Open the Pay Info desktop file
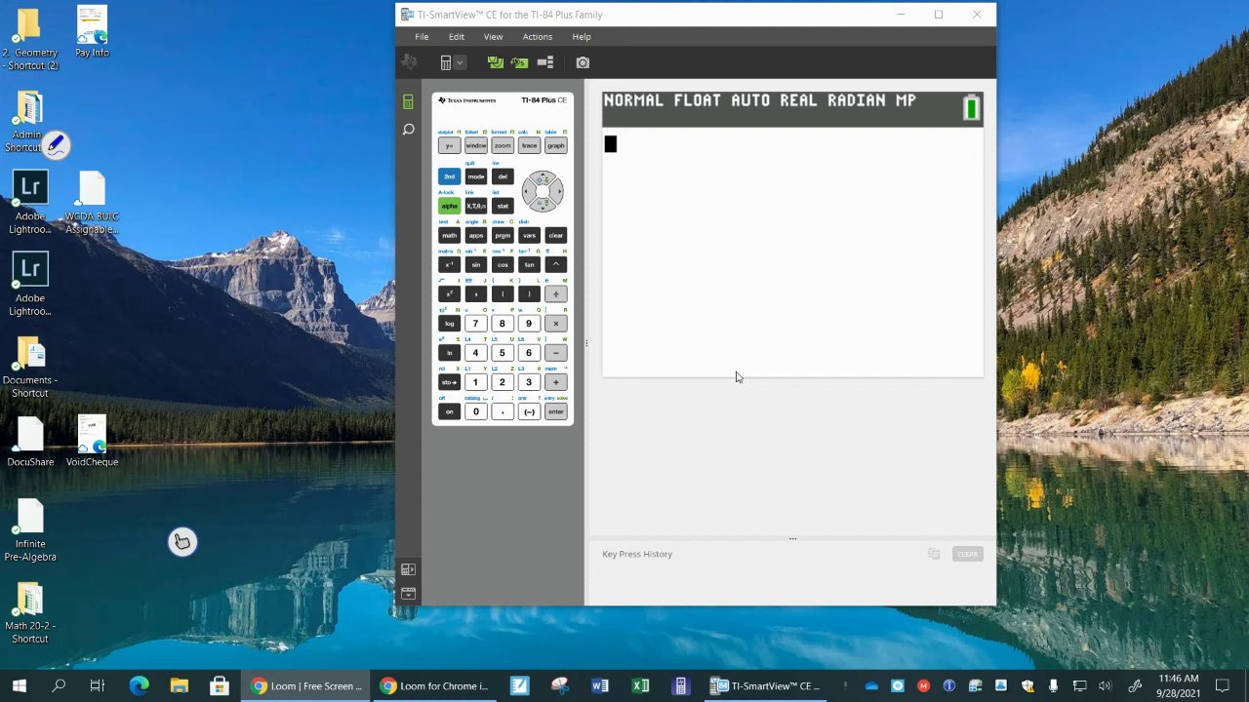1249x702 pixels. point(92,32)
